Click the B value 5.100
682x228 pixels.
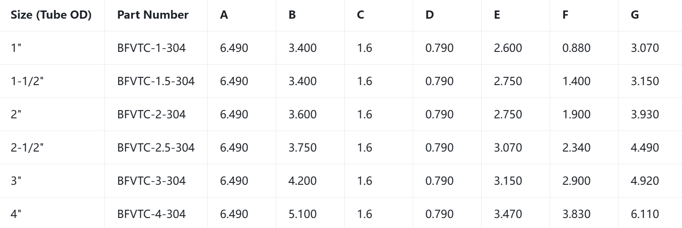coord(303,214)
